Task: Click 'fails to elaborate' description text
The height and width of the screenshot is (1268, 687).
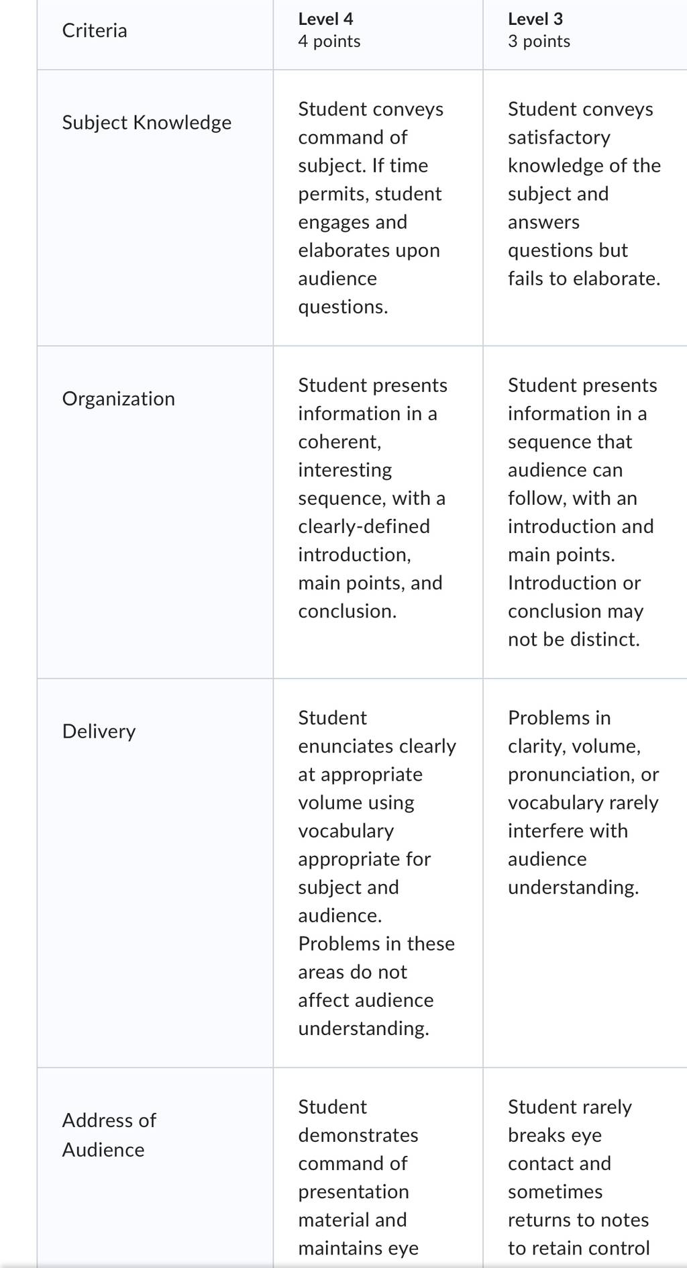Action: coord(584,279)
